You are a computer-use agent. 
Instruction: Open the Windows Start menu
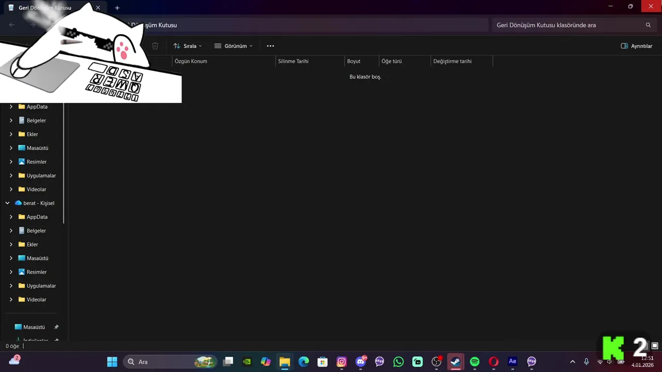112,362
